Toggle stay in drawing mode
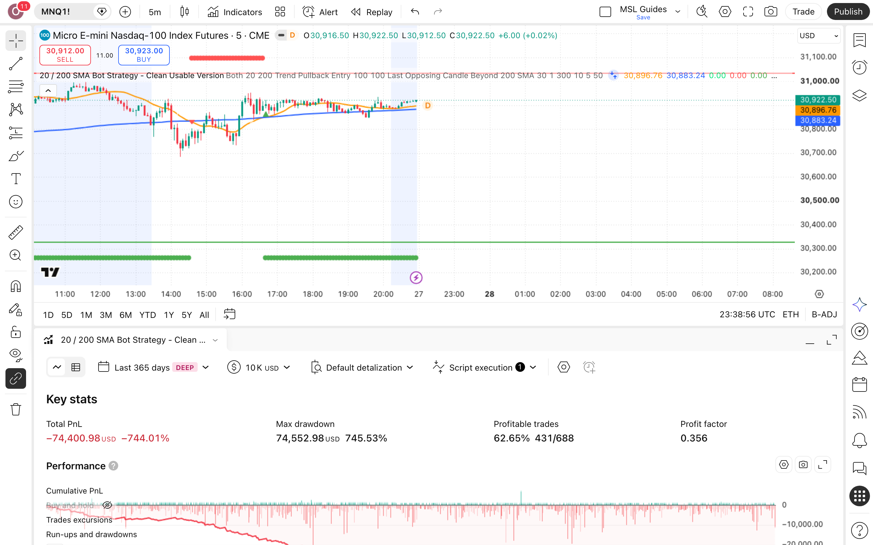This screenshot has width=873, height=545. click(x=15, y=310)
